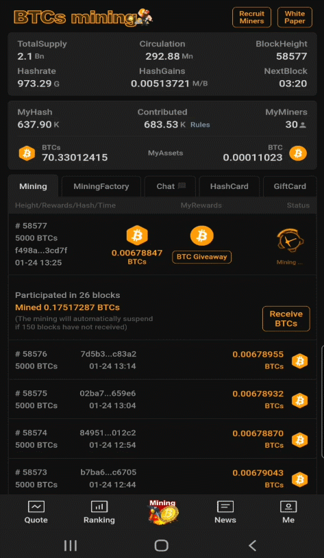Tap block hash f498a...3cd7f
Screen dimensions: 324x558
point(41,250)
